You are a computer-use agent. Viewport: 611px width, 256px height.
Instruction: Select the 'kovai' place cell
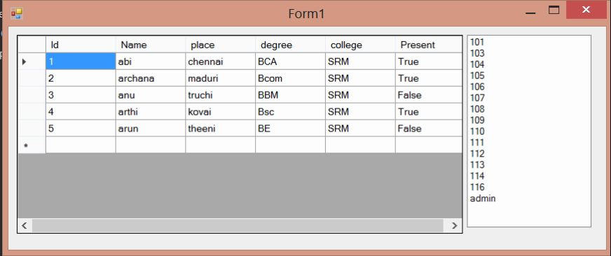click(x=220, y=112)
